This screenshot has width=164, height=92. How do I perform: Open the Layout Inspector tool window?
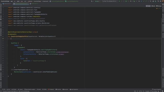click(x=157, y=89)
